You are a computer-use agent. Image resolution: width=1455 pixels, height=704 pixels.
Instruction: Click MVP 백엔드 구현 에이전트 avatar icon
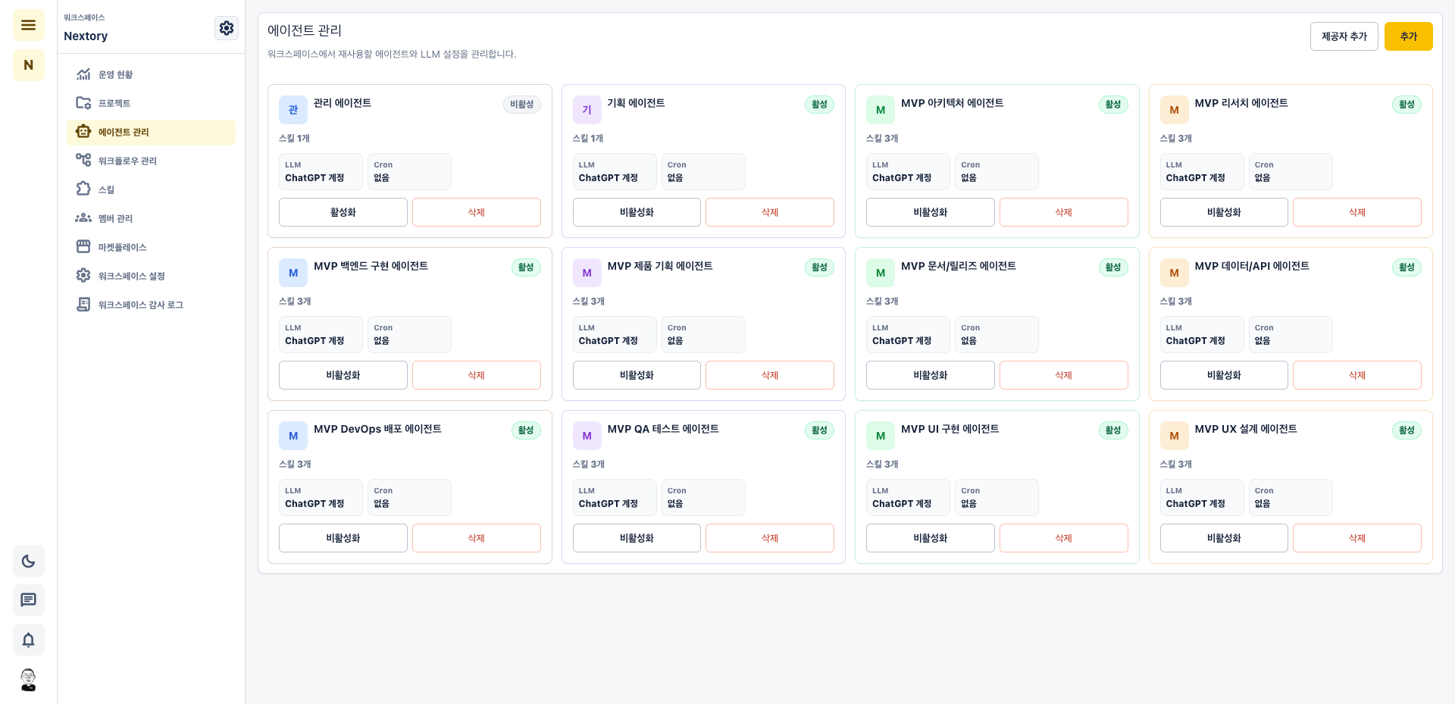[293, 273]
